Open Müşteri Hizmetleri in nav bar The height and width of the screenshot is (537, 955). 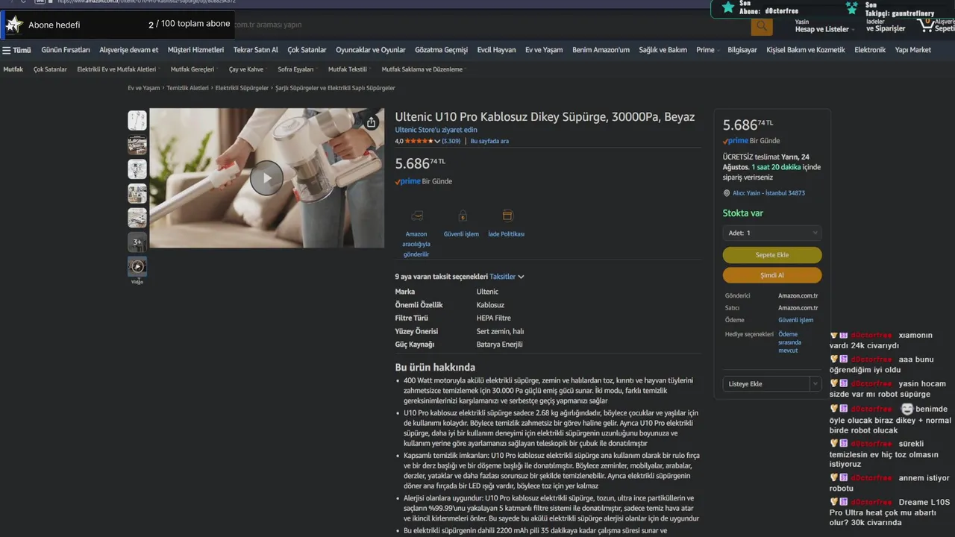pos(195,50)
